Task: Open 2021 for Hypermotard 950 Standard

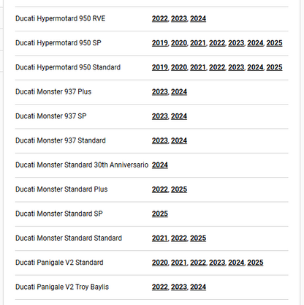Action: (x=198, y=67)
